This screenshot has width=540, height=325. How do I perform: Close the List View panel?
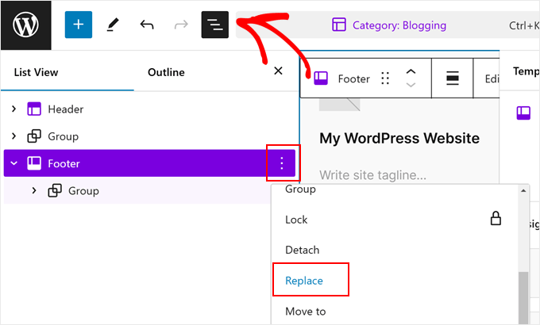[x=278, y=71]
